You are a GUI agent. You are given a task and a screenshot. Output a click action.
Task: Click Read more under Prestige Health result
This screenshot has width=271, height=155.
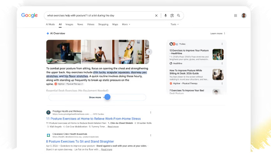[113, 127]
